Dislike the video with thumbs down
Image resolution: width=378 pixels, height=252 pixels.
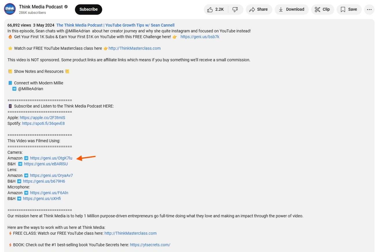click(235, 9)
